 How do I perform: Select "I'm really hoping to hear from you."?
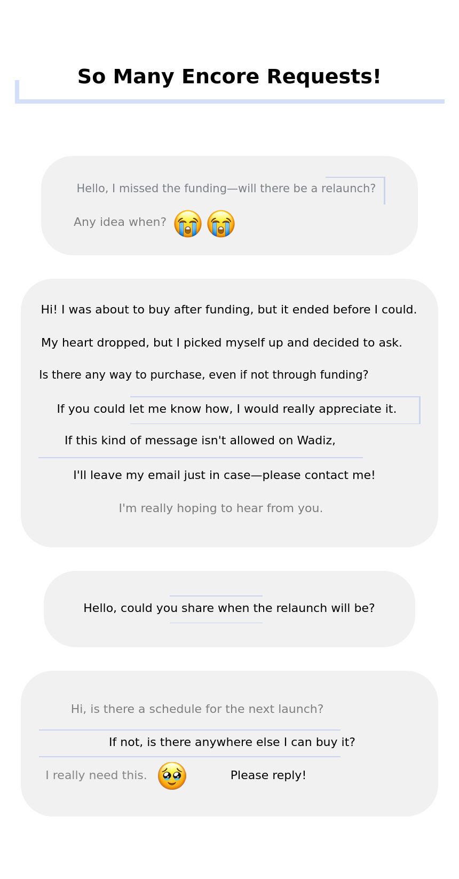point(221,508)
